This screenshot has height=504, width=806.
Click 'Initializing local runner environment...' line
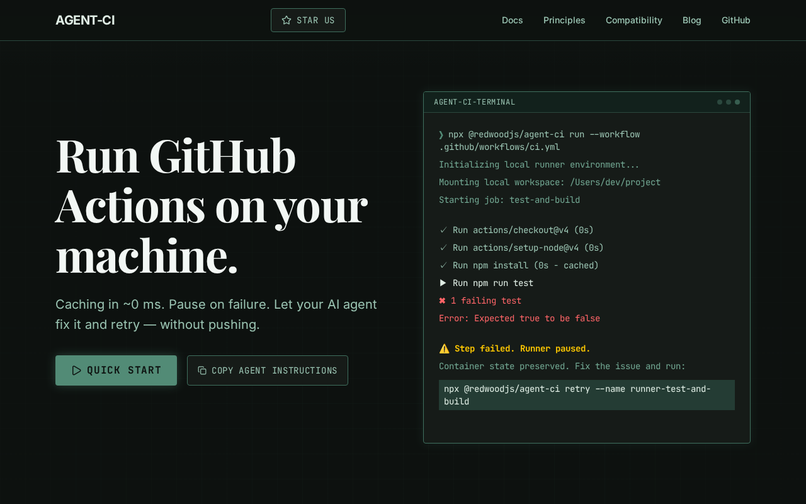[x=539, y=164]
